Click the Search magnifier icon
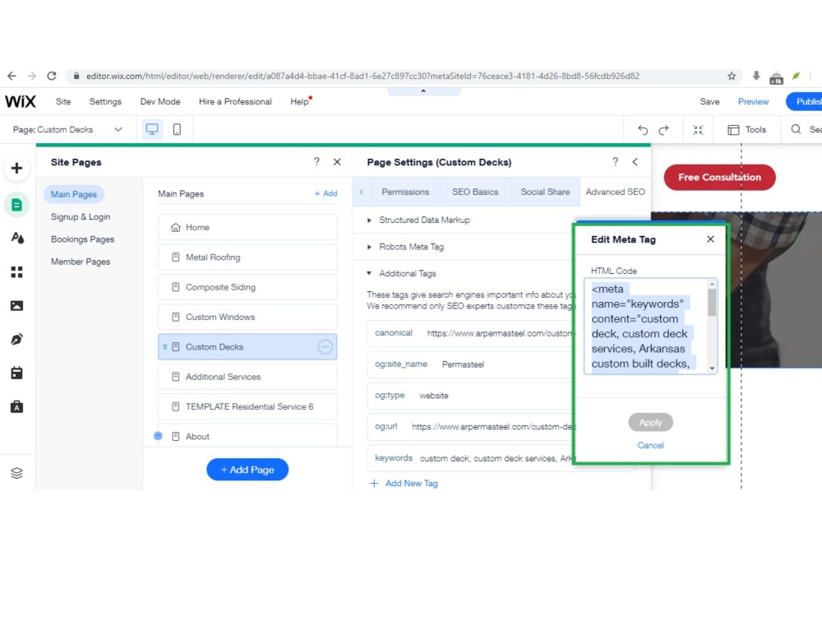This screenshot has width=822, height=617. 796,129
